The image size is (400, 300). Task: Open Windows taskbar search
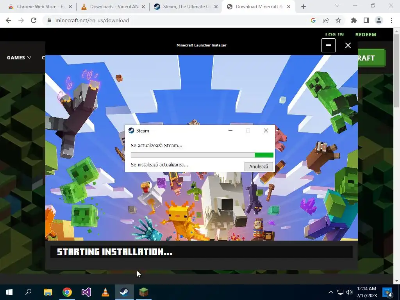pyautogui.click(x=28, y=292)
